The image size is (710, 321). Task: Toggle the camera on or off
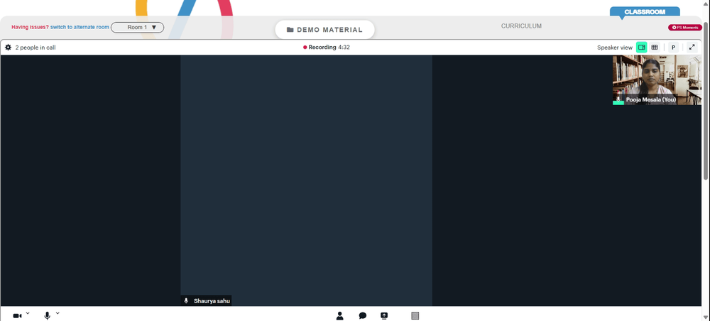tap(17, 315)
